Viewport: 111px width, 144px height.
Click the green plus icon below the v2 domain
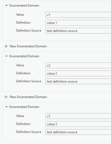click(6, 97)
